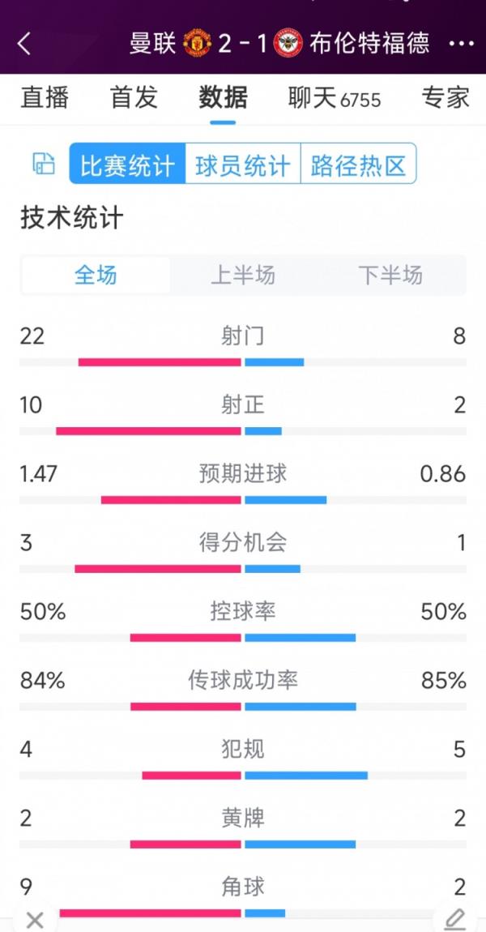Switch to the 直播 tab

pyautogui.click(x=44, y=98)
